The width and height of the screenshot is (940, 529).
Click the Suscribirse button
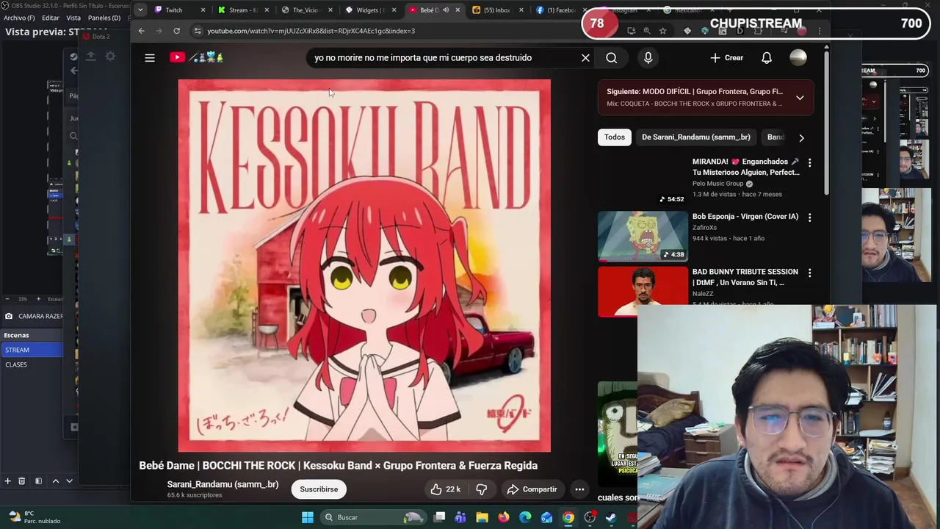(319, 489)
